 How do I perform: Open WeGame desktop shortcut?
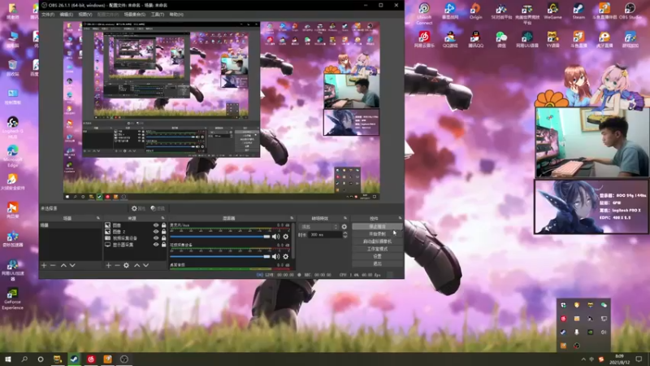552,11
